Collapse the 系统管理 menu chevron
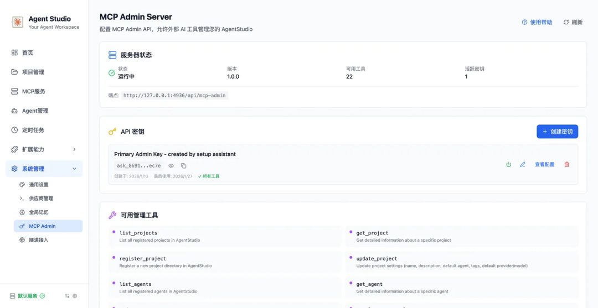The image size is (598, 308). [74, 169]
